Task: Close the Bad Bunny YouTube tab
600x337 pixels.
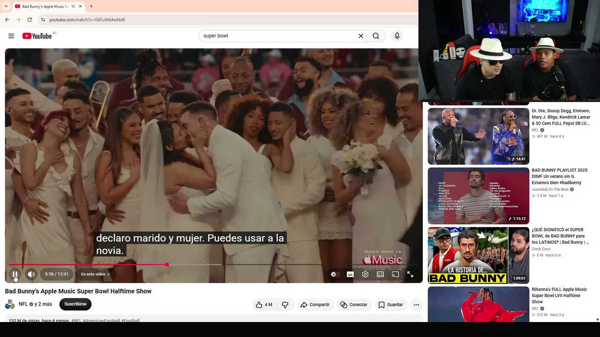Action: coord(80,7)
